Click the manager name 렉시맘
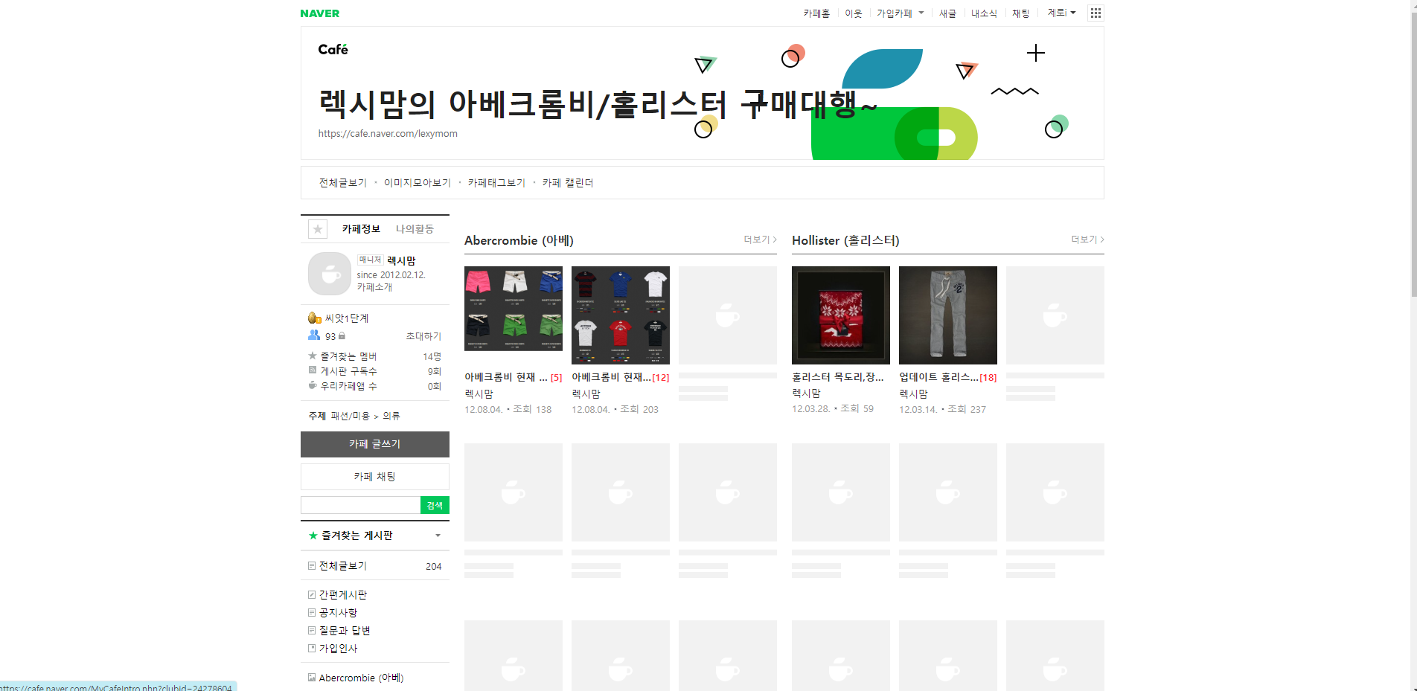Screen dimensions: 1417x691 coord(402,260)
